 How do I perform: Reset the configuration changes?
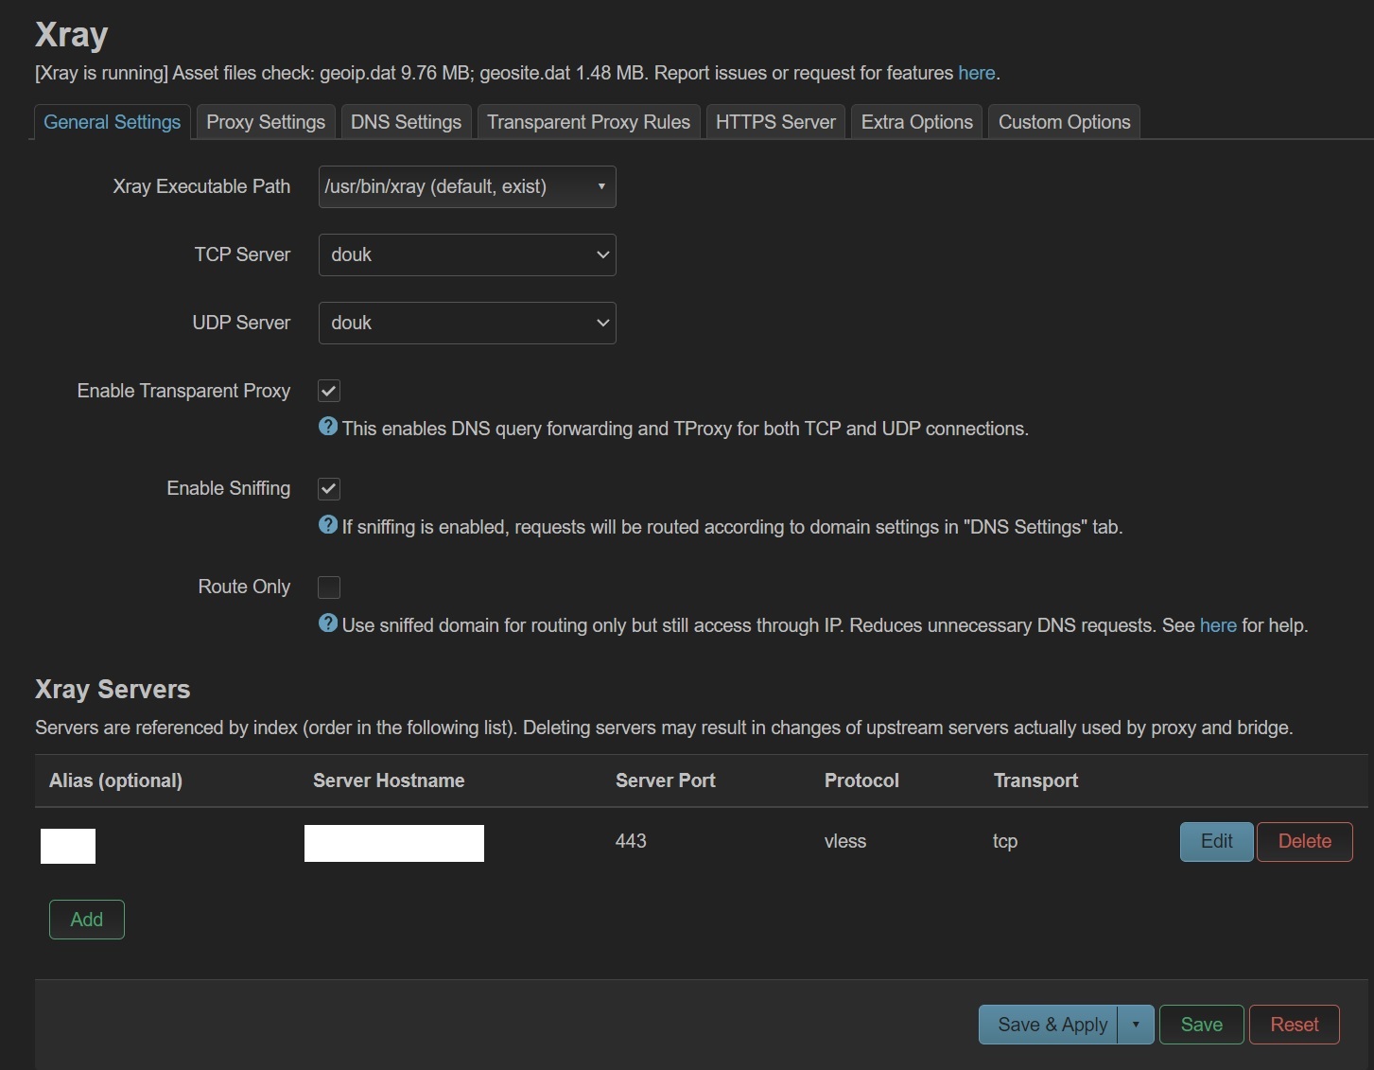click(1295, 1025)
